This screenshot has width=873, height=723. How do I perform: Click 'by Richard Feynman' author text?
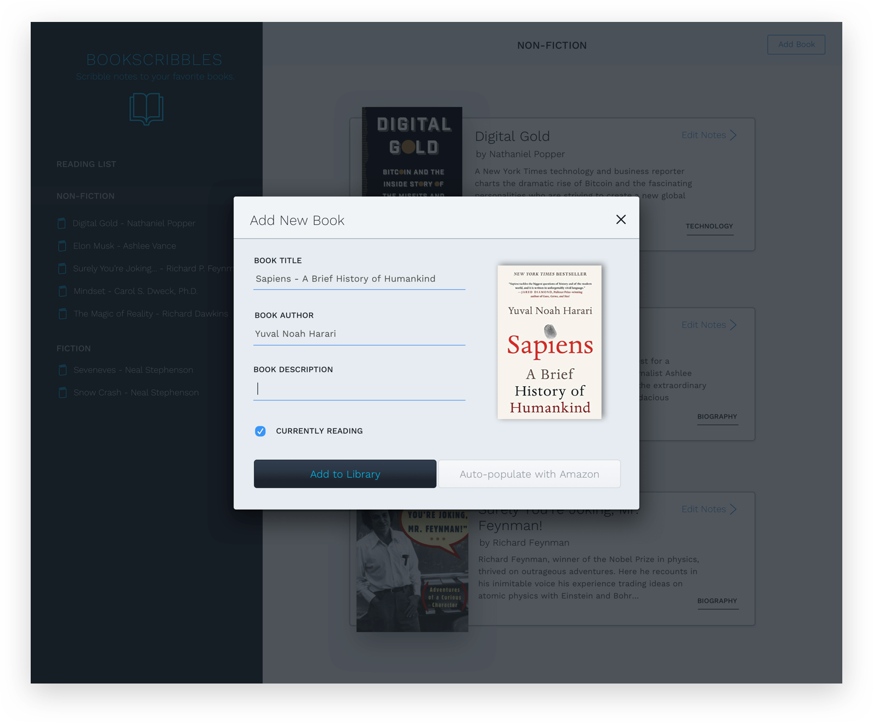(x=524, y=543)
